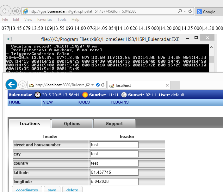Maximize the HSPI_Buienradar console window
This screenshot has height=192, width=223.
coord(196,37)
